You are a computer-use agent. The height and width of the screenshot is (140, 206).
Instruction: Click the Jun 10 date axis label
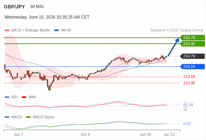[145, 134]
